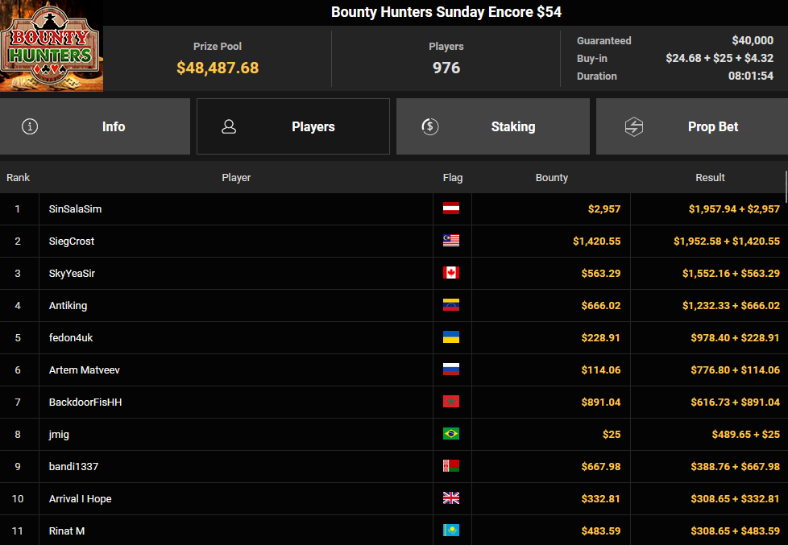
Task: Click SkyYeaSir's Canada flag icon
Action: click(450, 273)
